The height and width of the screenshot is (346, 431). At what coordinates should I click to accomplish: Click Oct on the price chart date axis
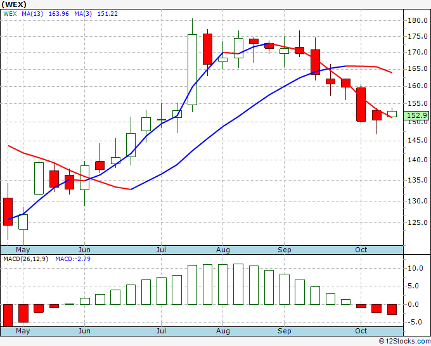(x=361, y=250)
